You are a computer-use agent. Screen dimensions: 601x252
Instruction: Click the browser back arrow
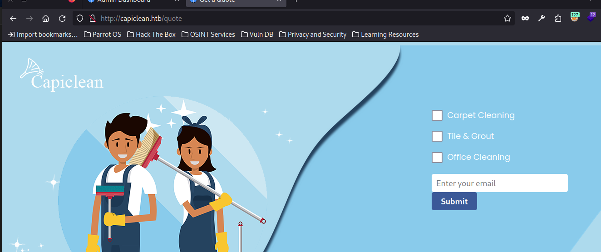click(13, 19)
